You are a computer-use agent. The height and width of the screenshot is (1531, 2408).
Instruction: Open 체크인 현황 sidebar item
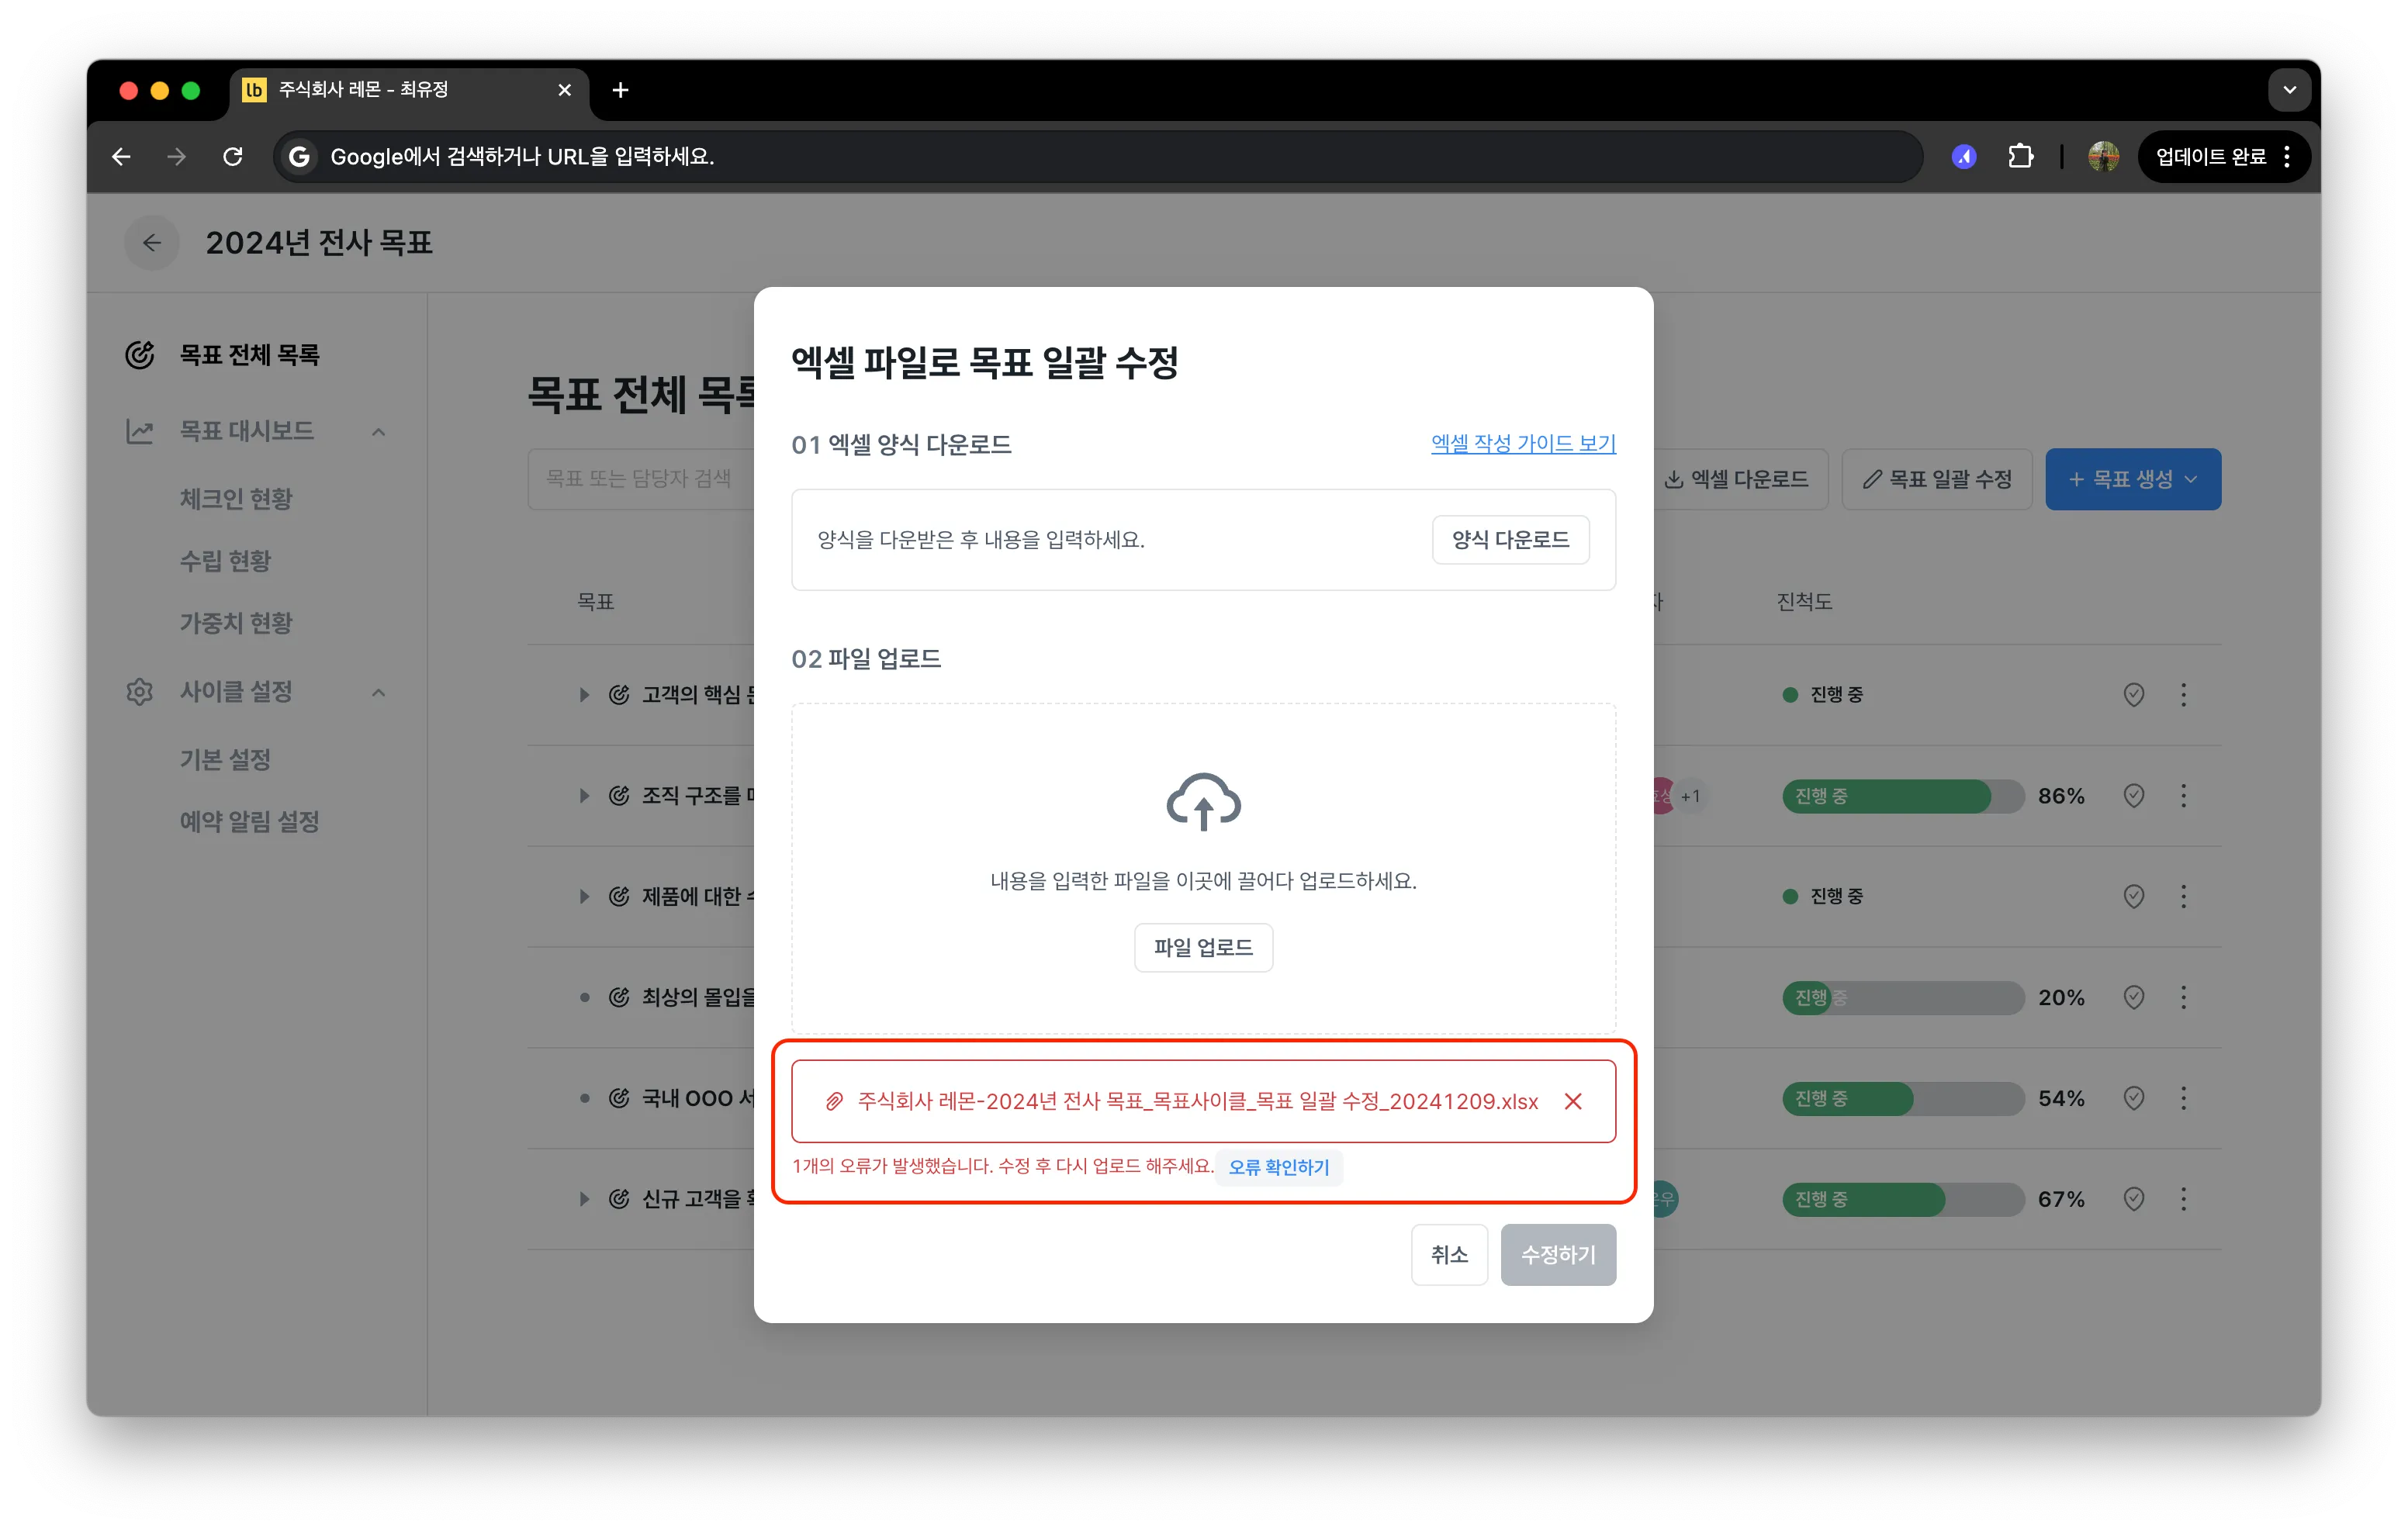236,498
